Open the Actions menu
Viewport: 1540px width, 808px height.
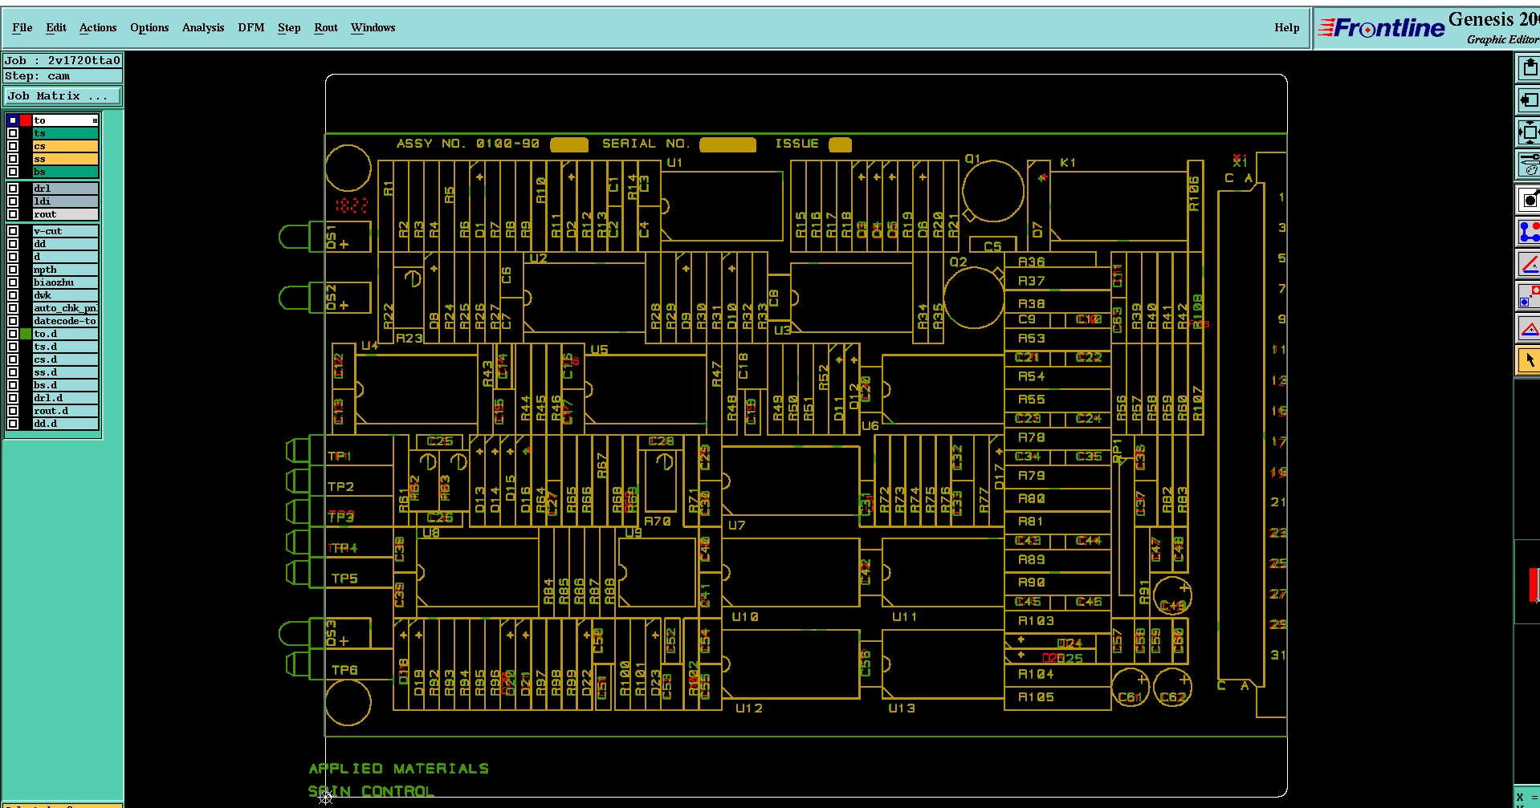(98, 27)
